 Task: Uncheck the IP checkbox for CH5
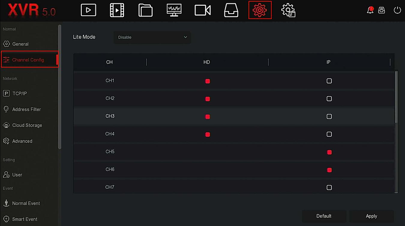coord(329,152)
